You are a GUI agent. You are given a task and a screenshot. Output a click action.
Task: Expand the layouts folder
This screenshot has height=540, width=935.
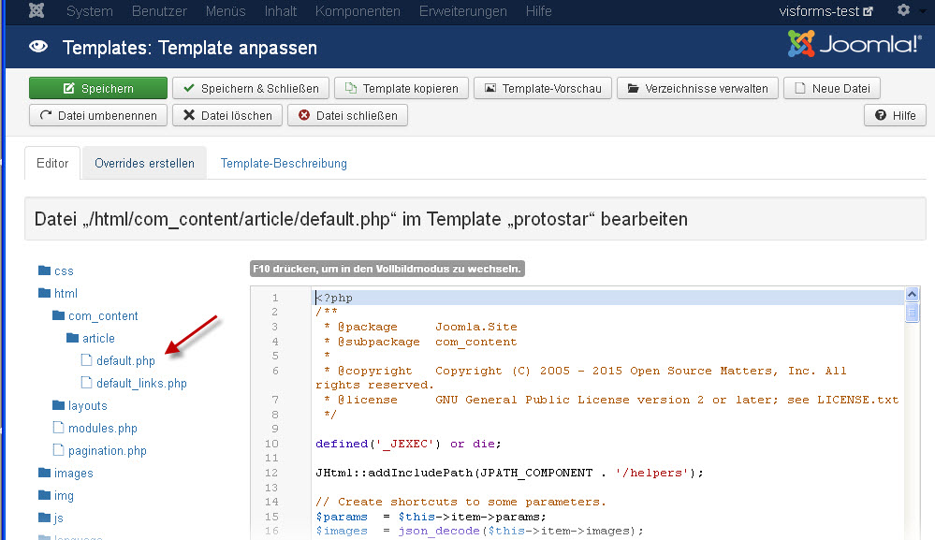click(88, 406)
